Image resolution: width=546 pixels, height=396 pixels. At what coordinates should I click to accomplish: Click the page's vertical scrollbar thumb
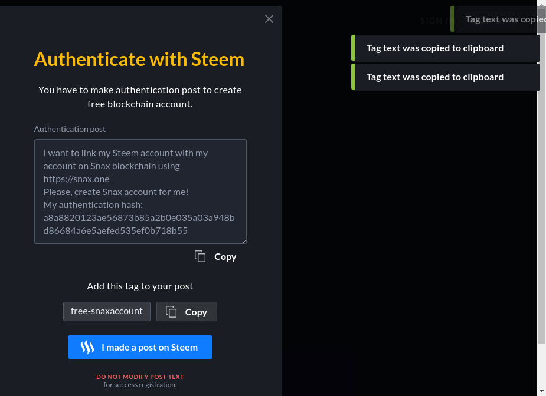click(x=542, y=177)
